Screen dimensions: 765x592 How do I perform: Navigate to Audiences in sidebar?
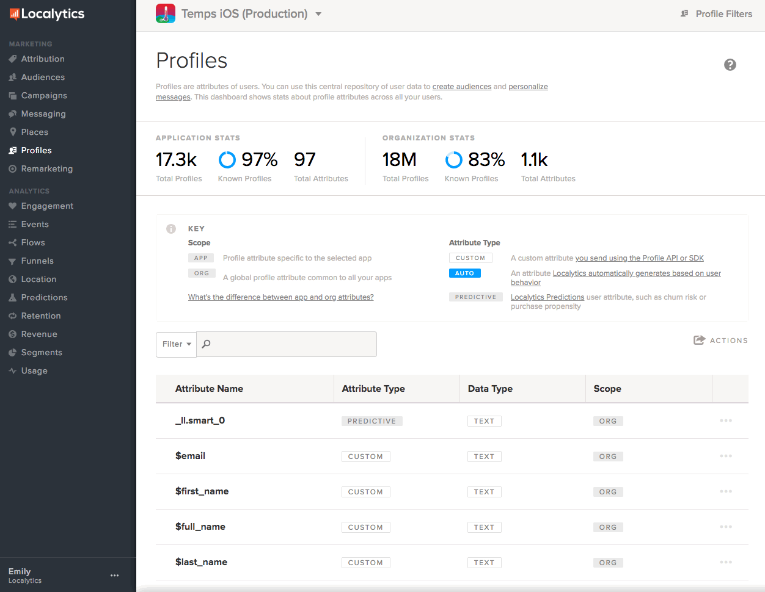43,77
